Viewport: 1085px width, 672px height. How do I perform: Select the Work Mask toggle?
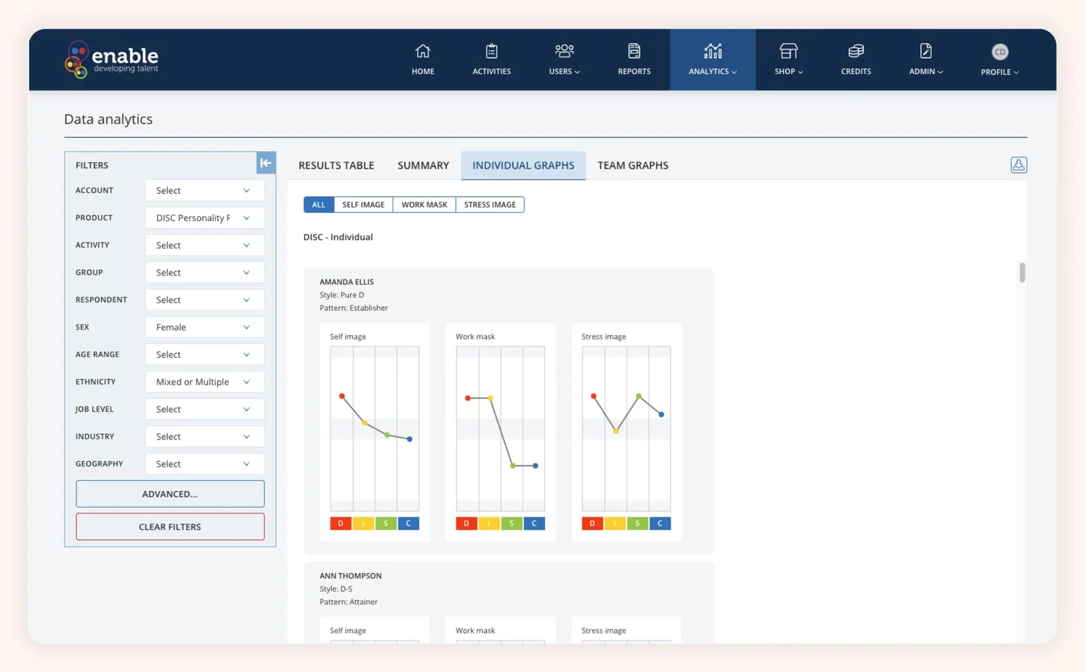[425, 205]
